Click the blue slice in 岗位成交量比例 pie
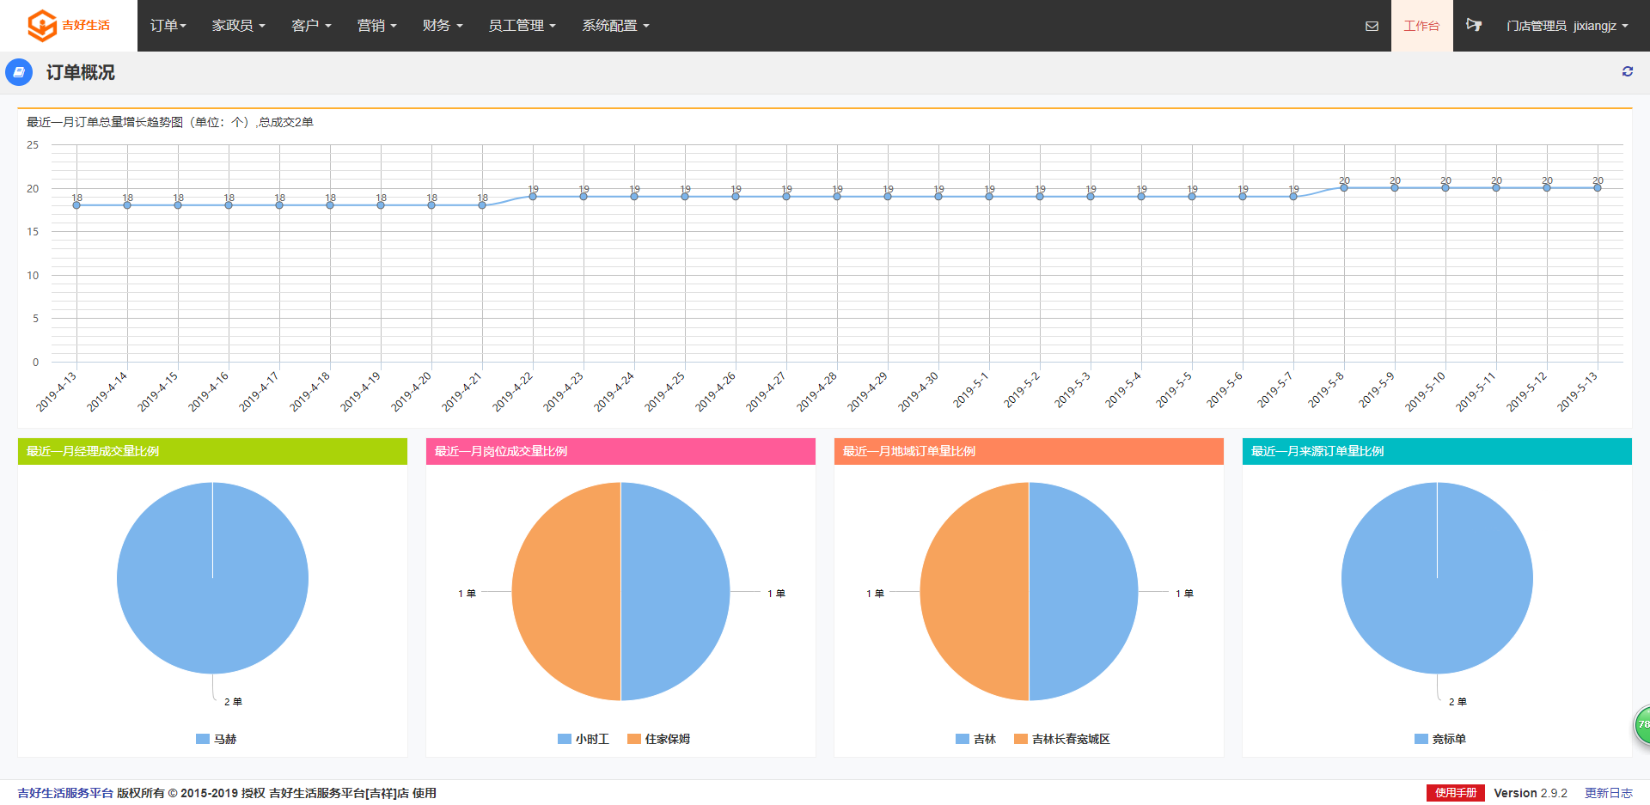Screen dimensions: 1650x805 675,591
